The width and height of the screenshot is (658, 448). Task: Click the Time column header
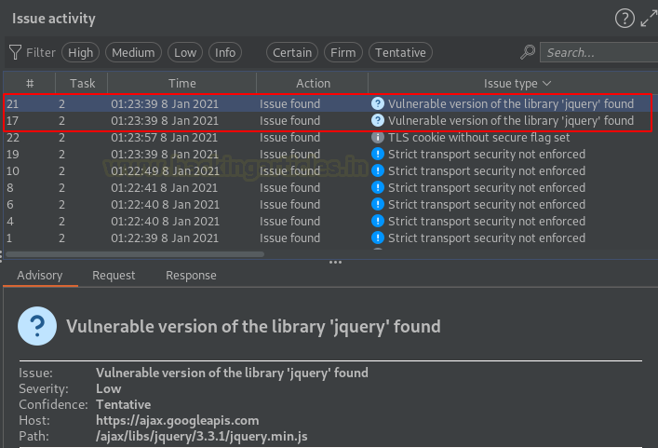click(181, 83)
